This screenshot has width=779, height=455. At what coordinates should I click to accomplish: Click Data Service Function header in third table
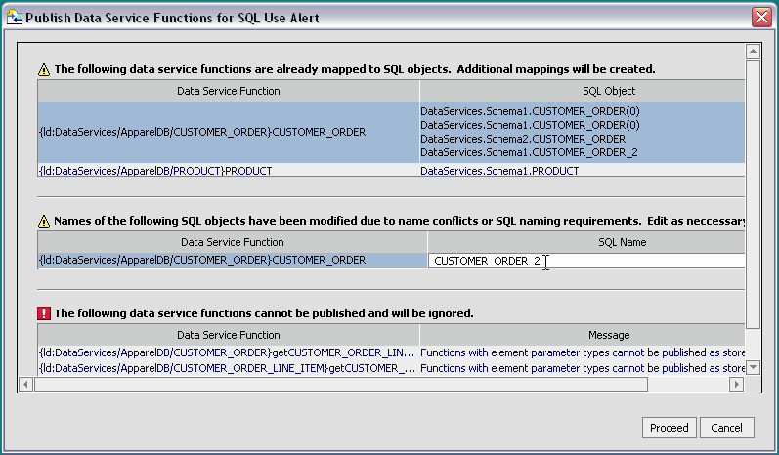(229, 335)
